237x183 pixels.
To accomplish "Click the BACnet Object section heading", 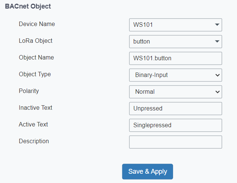I will point(28,6).
